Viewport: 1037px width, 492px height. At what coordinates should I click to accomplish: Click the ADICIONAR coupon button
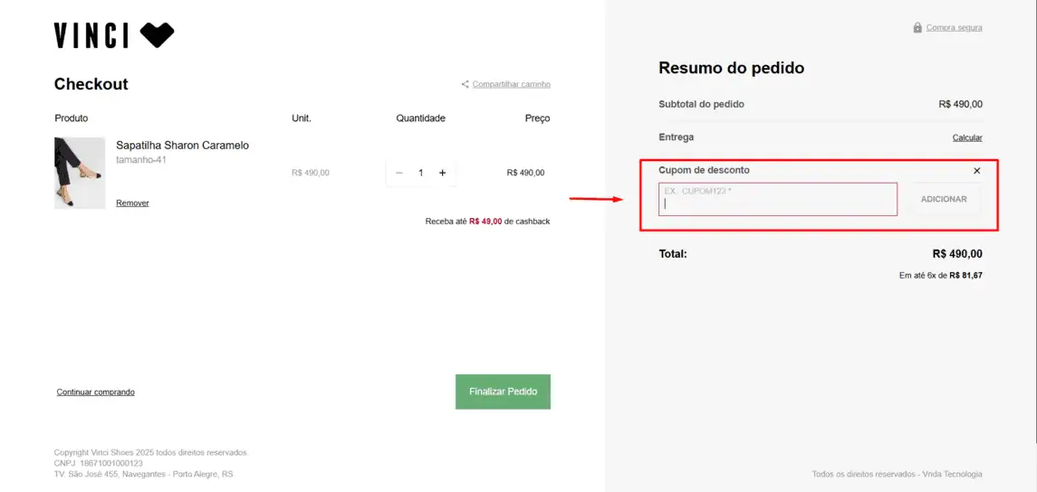(x=944, y=200)
